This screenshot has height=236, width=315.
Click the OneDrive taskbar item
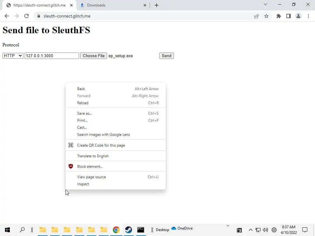point(182,228)
